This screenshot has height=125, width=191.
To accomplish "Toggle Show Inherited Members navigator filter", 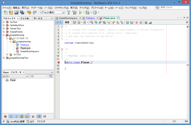I will (5, 116).
